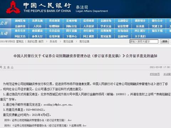Image resolution: width=171 pixels, height=128 pixels.
Task: Open the 人民币 section
Action: (x=37, y=26)
